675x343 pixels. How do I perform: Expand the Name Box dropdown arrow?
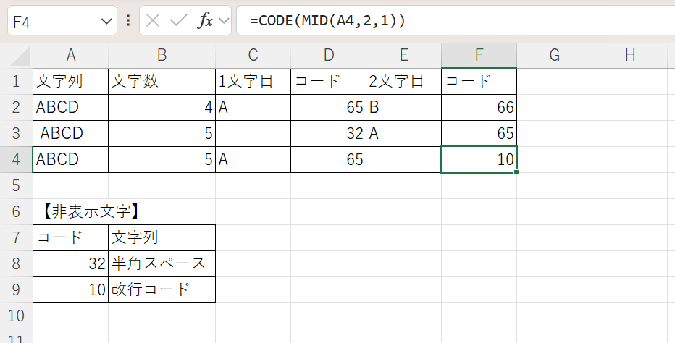(x=106, y=21)
